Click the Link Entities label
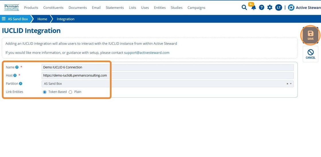The height and width of the screenshot is (157, 321). click(x=14, y=92)
